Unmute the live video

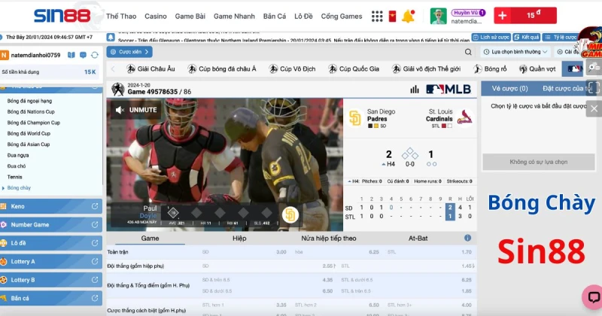pyautogui.click(x=136, y=110)
